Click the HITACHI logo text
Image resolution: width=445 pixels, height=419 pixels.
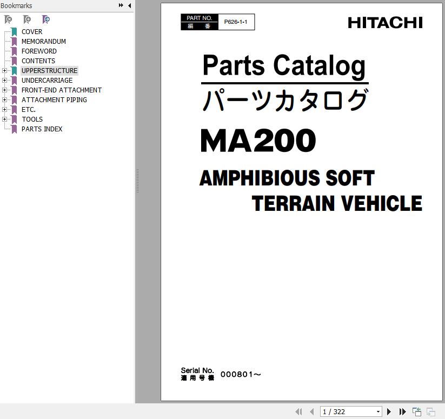(385, 23)
